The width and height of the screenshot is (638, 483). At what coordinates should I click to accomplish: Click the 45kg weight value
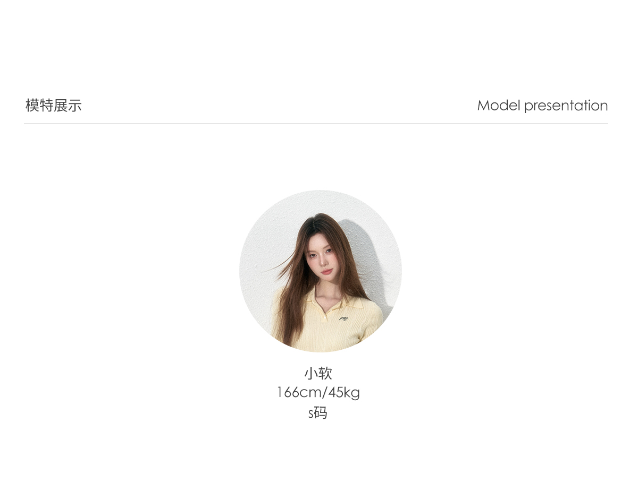pyautogui.click(x=343, y=393)
